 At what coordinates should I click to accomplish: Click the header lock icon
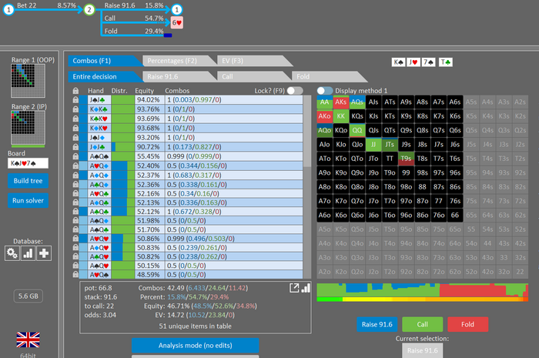coord(75,91)
